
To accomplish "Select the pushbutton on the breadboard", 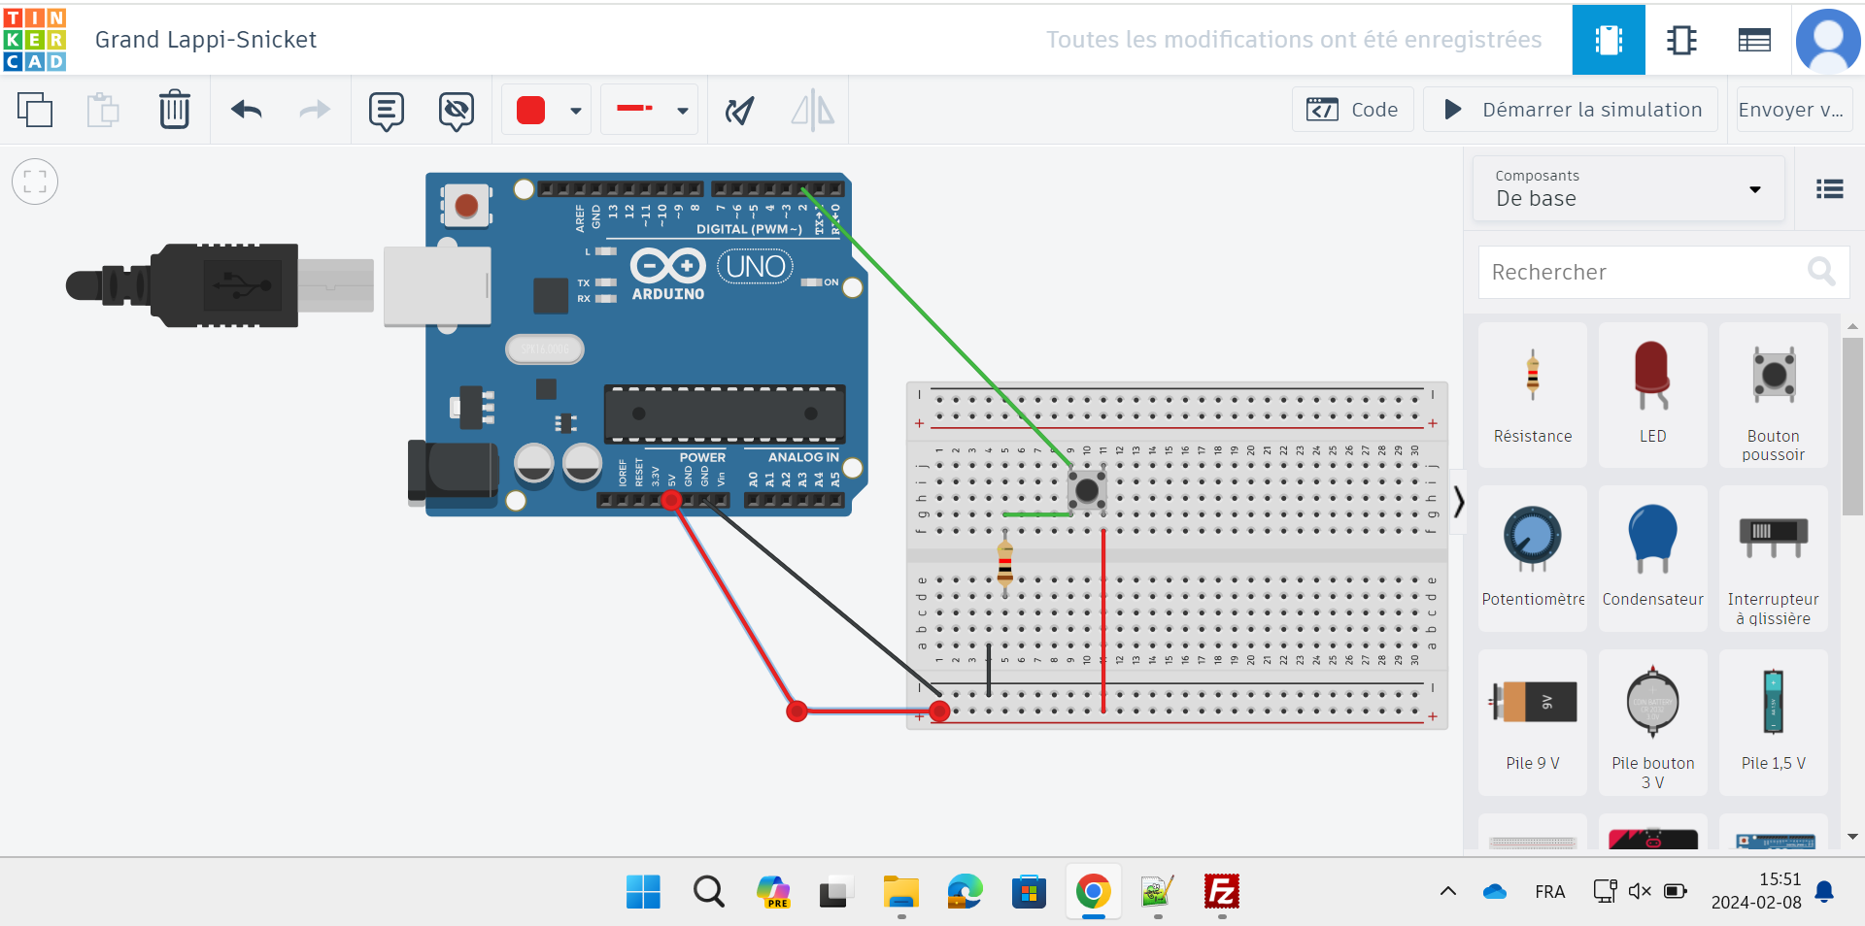I will 1087,490.
